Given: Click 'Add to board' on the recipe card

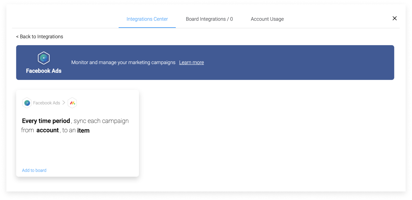Looking at the screenshot, I should tap(34, 170).
